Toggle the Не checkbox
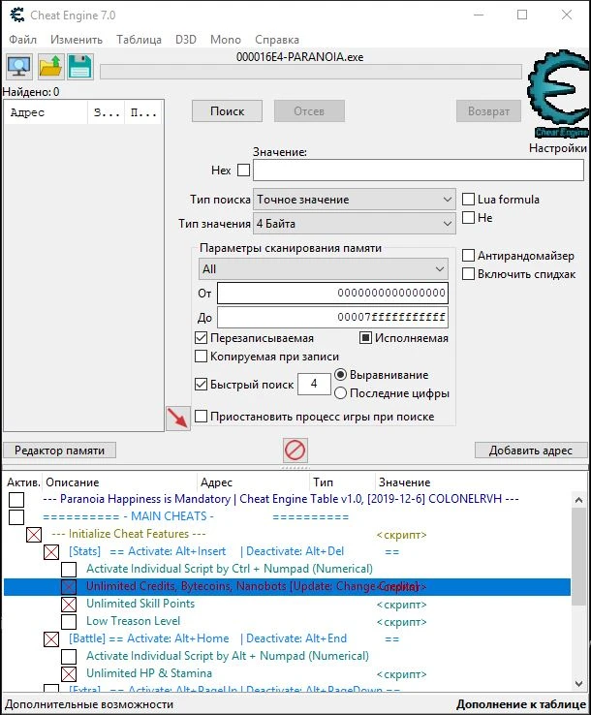The width and height of the screenshot is (591, 715). 468,218
